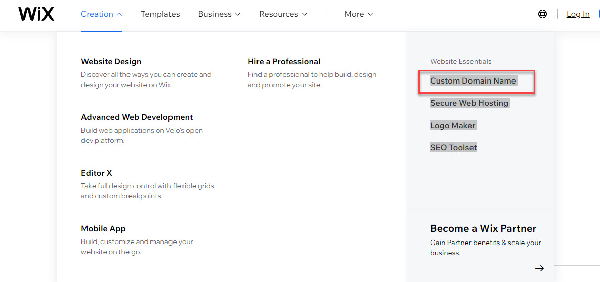Open Website Design link
The width and height of the screenshot is (600, 282).
pyautogui.click(x=111, y=61)
